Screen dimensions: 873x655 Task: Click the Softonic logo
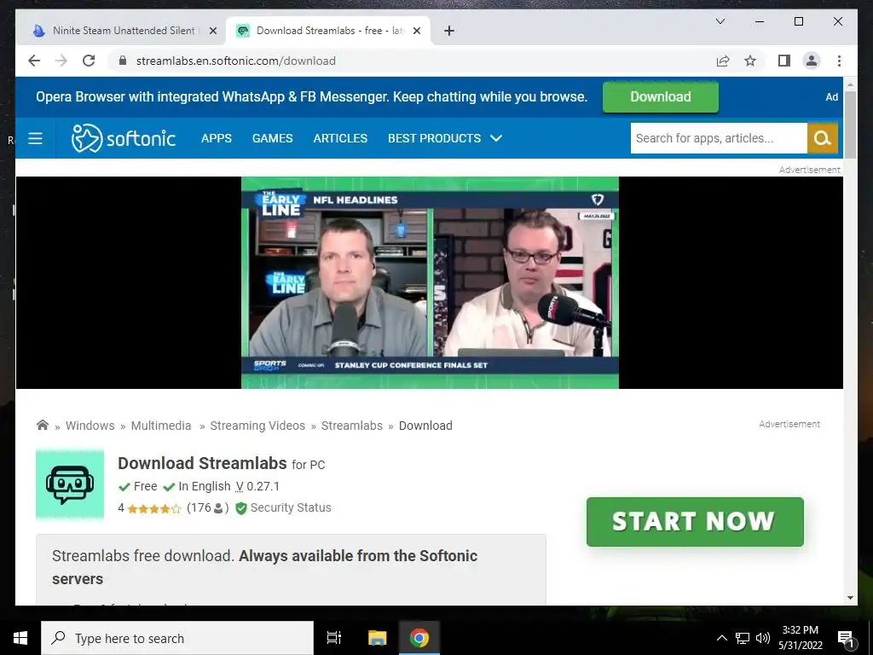coord(123,138)
